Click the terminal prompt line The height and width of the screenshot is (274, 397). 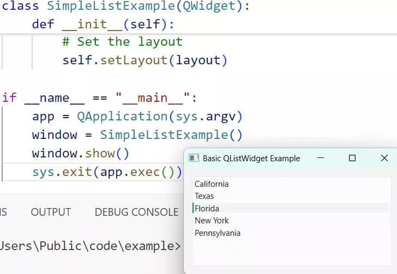90,246
